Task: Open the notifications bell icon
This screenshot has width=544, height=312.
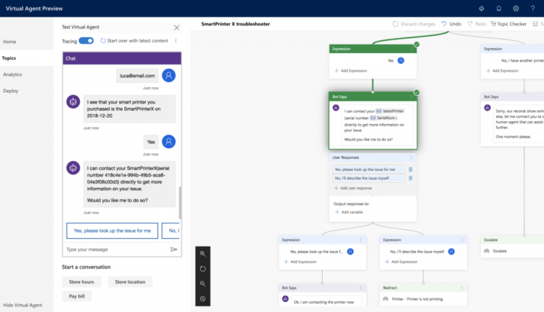Action: [x=499, y=8]
